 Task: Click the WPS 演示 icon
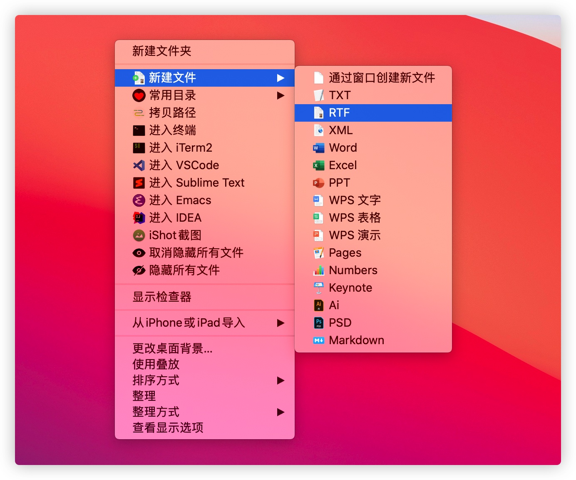click(x=318, y=235)
